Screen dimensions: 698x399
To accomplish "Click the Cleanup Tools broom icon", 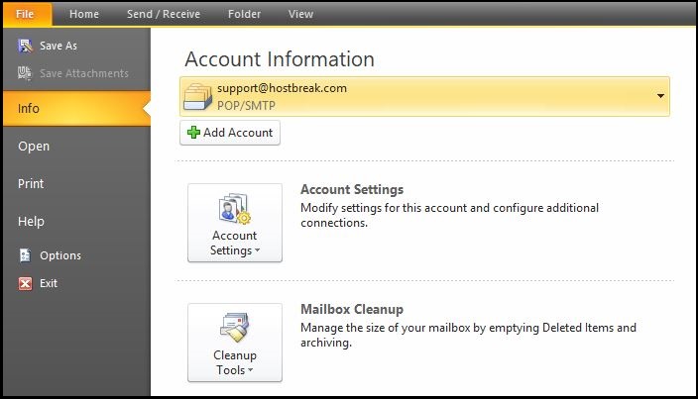I will (235, 328).
